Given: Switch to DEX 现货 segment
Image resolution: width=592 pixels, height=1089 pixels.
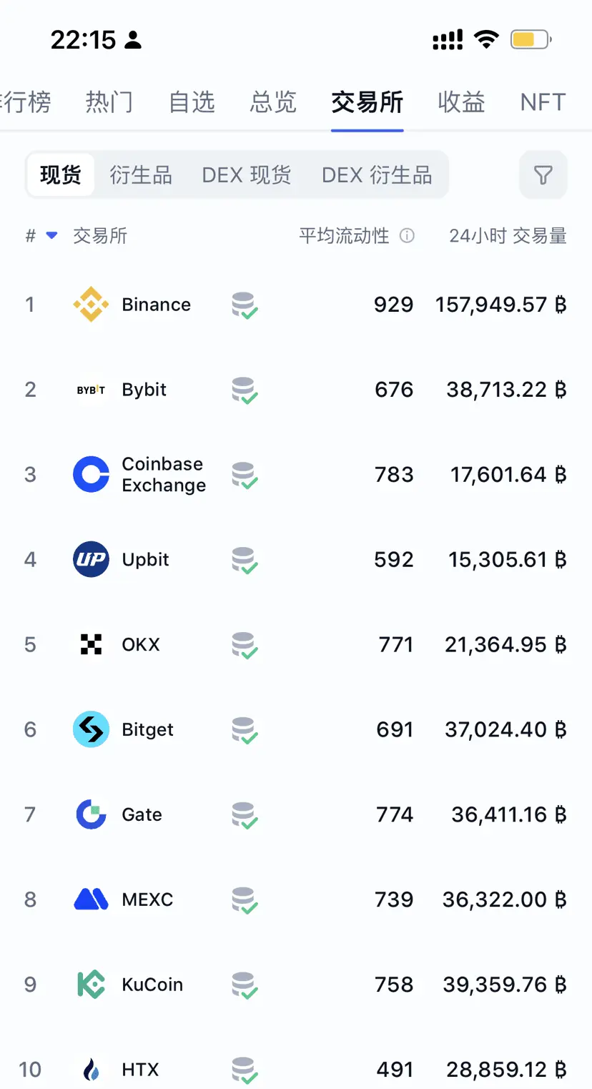Looking at the screenshot, I should point(247,174).
